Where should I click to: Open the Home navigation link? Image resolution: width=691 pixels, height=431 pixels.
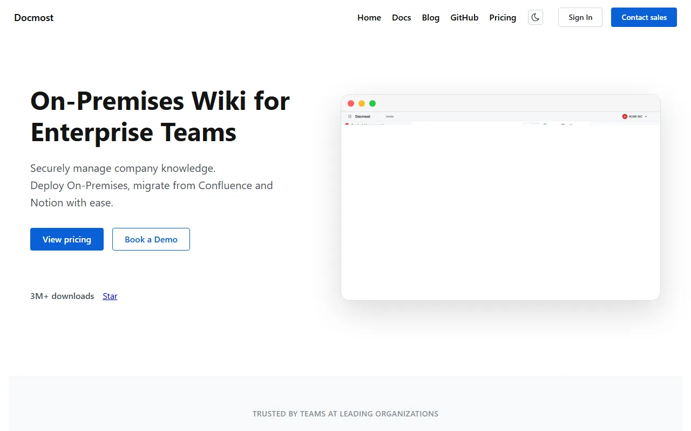pos(369,18)
